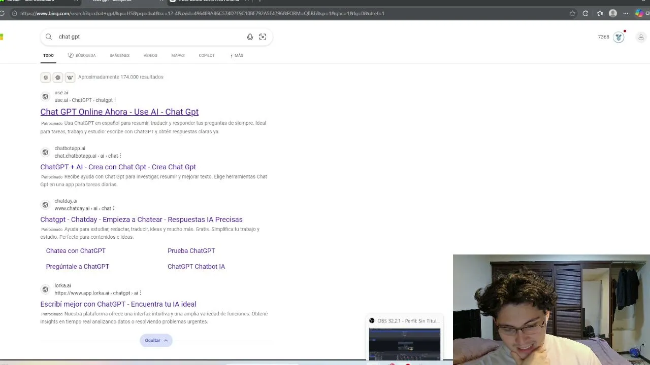Open Microsoft Rewards medal icon
The height and width of the screenshot is (365, 650).
pos(618,37)
